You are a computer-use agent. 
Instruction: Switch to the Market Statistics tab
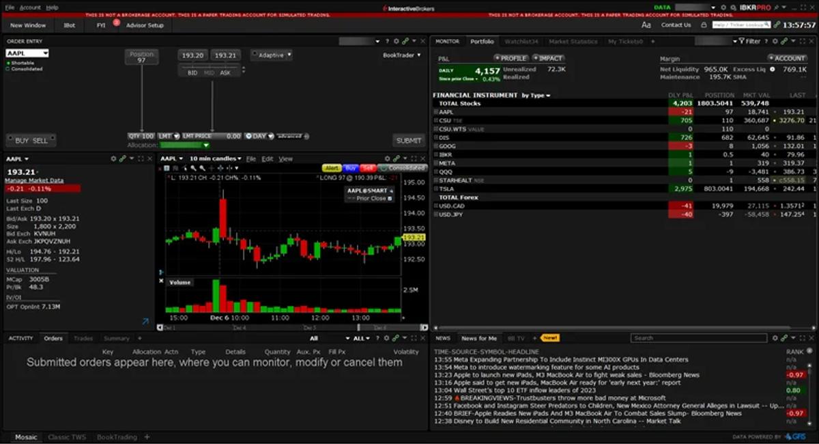573,42
